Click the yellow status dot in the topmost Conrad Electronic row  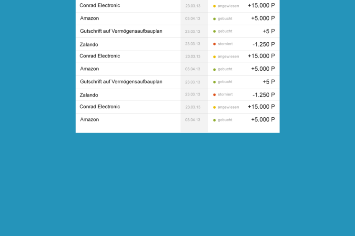pyautogui.click(x=214, y=6)
